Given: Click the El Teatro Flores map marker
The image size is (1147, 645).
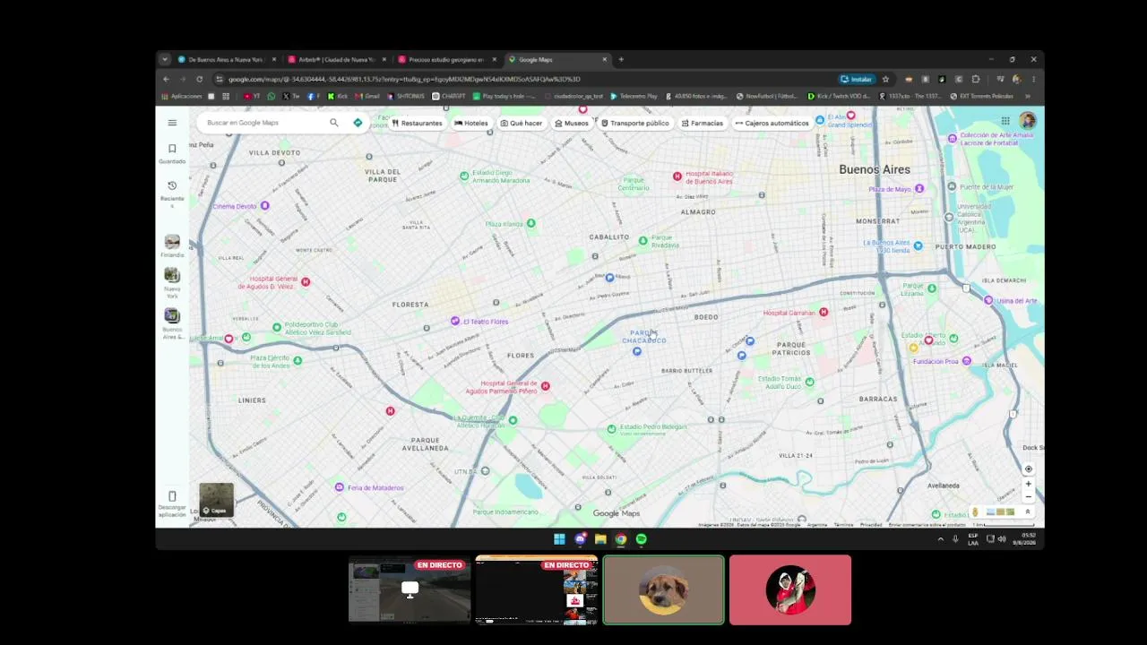Looking at the screenshot, I should pyautogui.click(x=455, y=321).
